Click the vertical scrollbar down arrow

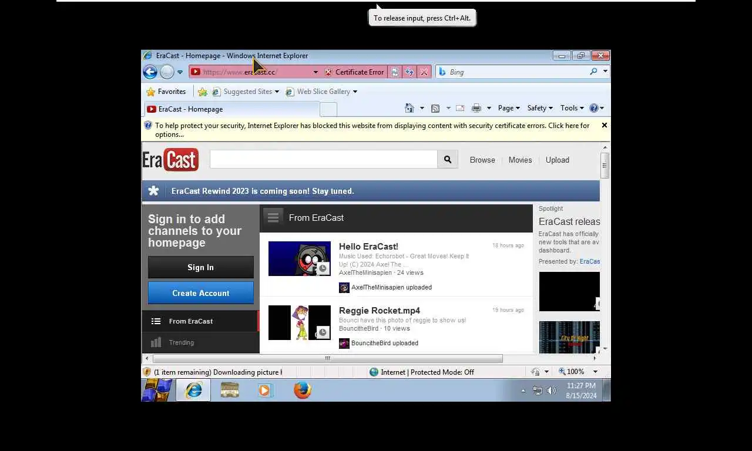605,348
